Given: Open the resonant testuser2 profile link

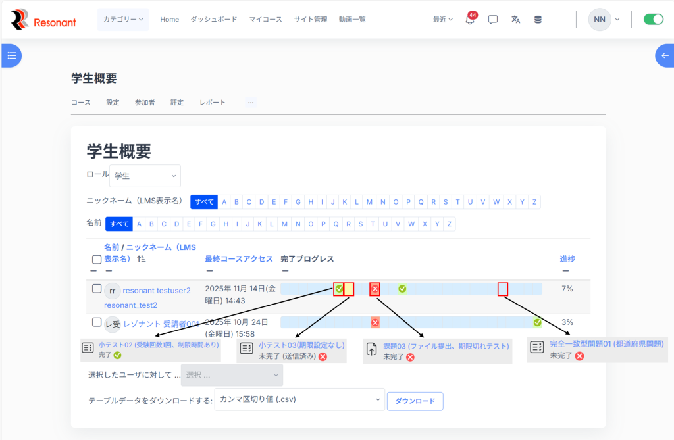Looking at the screenshot, I should point(157,290).
